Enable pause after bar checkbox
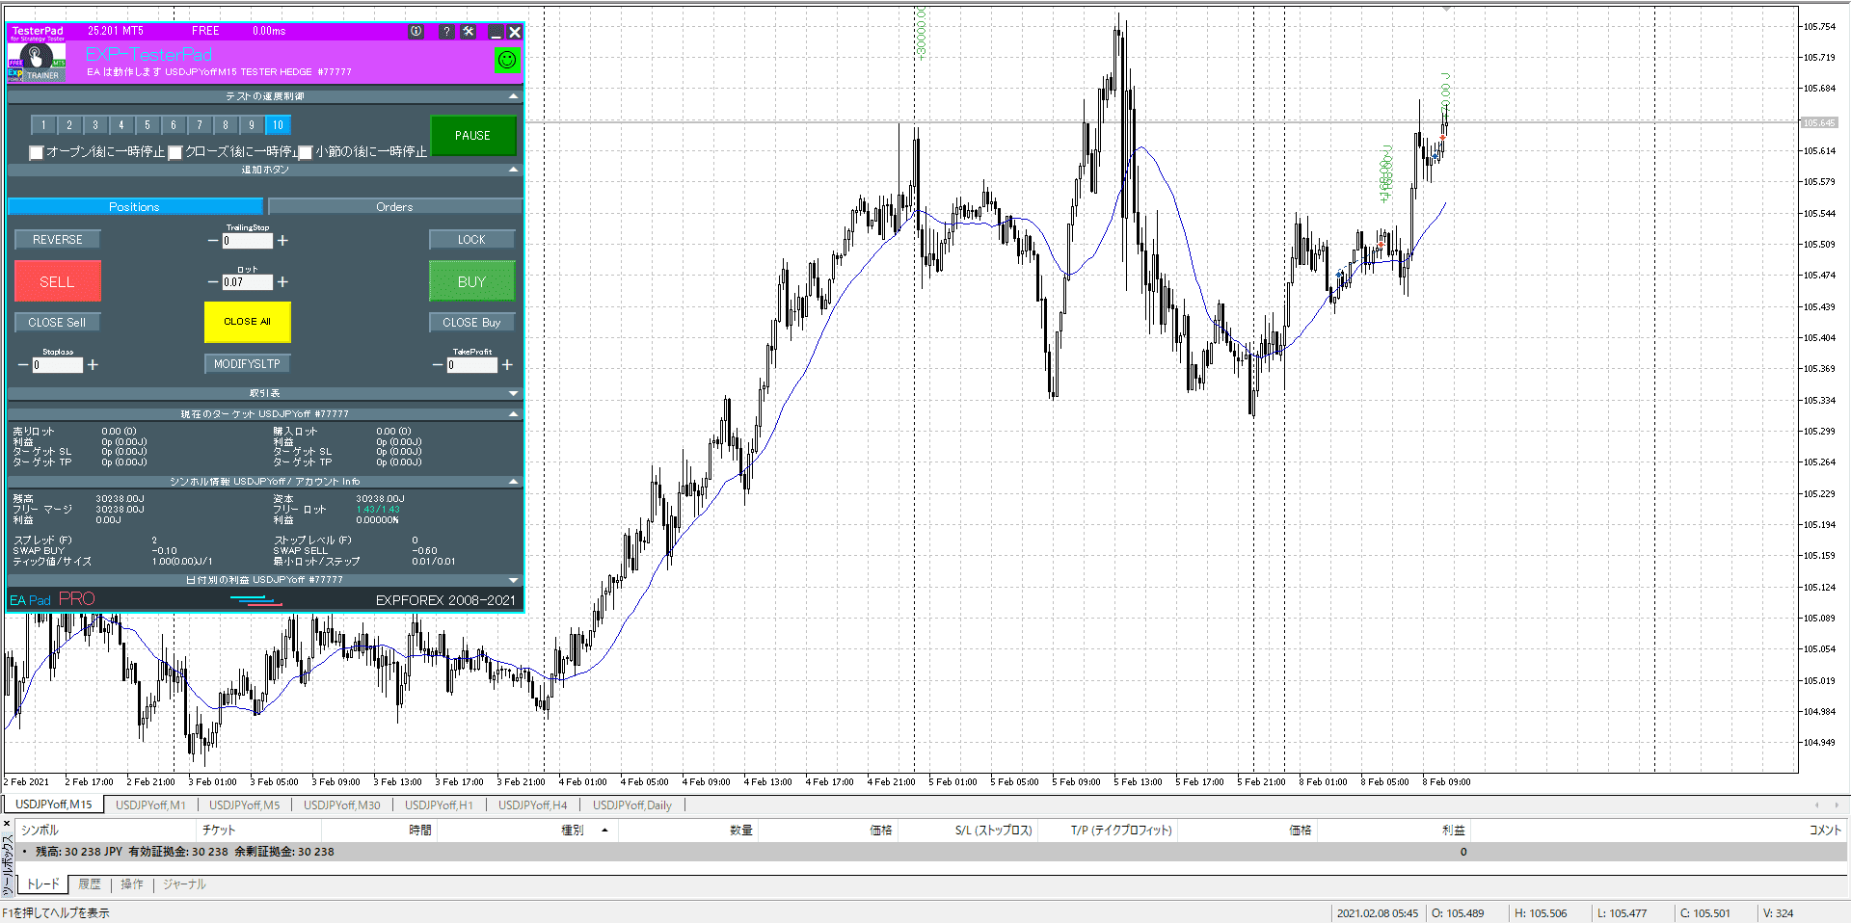The image size is (1851, 923). click(x=306, y=152)
